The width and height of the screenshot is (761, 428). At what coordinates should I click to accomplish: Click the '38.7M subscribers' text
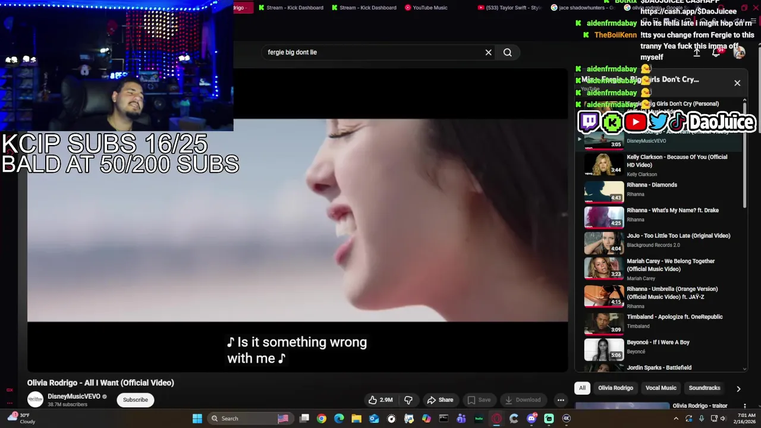click(68, 405)
